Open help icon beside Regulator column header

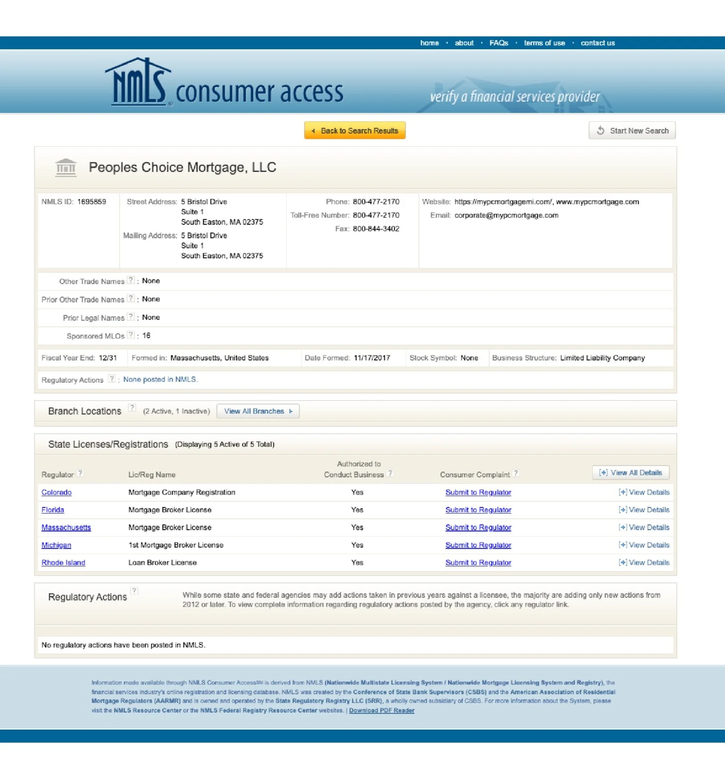pos(80,474)
